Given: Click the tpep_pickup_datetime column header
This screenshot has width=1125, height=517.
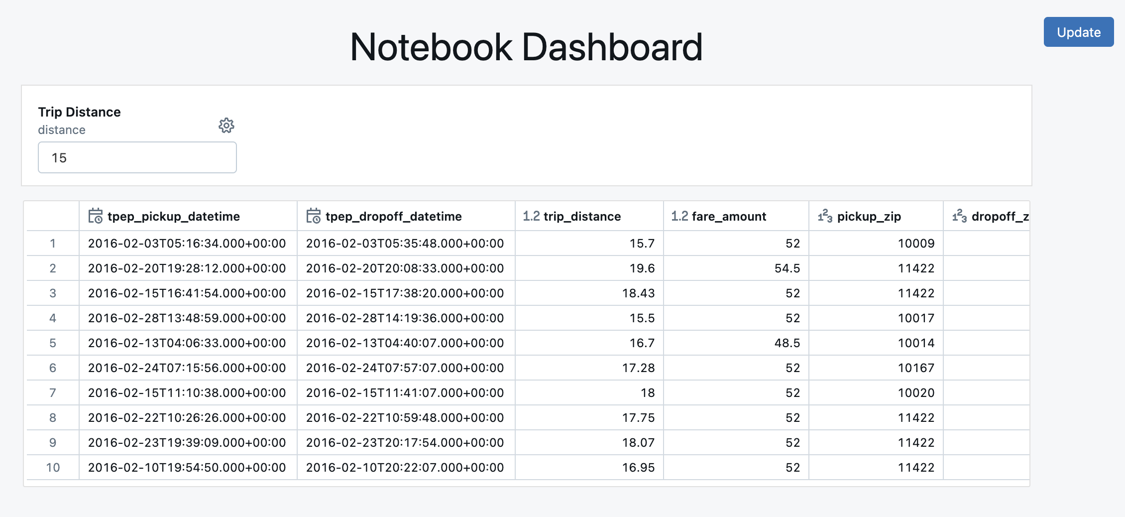Looking at the screenshot, I should pos(174,216).
